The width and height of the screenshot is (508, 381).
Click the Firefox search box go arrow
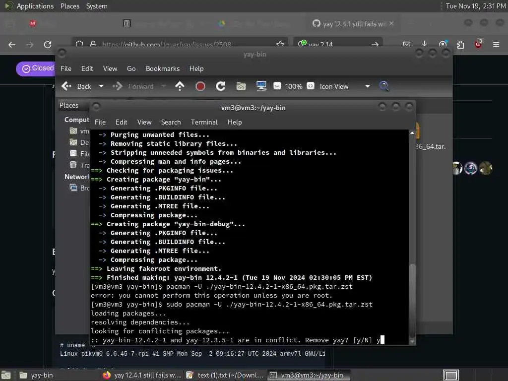point(375,44)
